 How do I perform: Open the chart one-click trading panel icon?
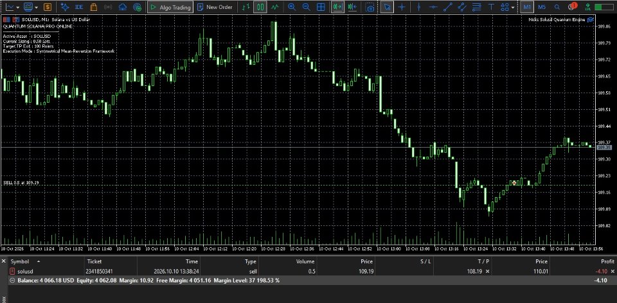6,20
